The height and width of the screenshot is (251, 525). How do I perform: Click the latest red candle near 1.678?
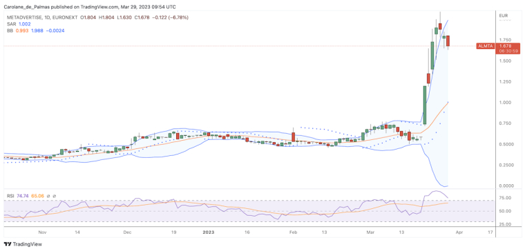point(448,41)
